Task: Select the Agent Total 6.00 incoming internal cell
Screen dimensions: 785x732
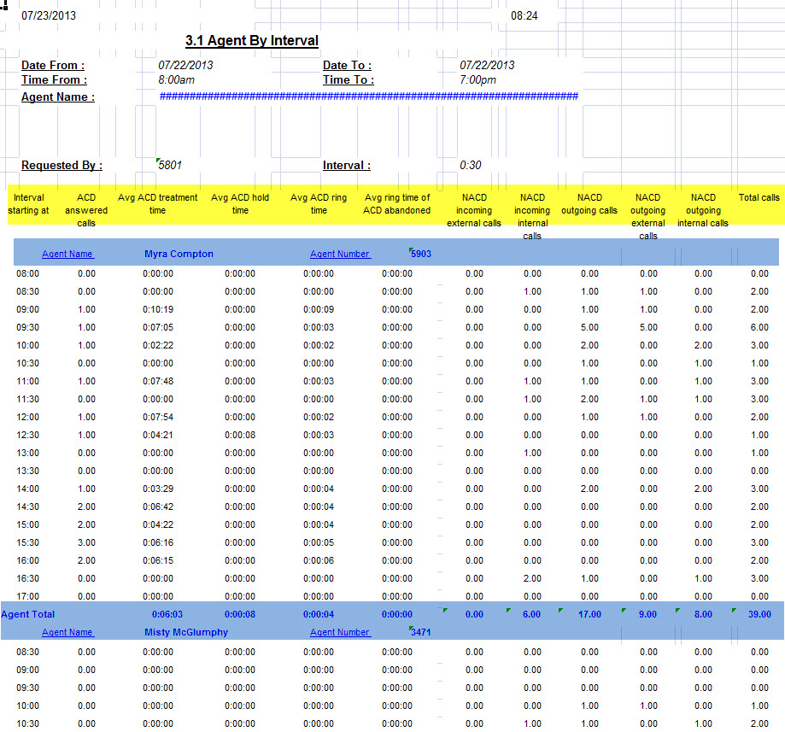Action: point(532,614)
